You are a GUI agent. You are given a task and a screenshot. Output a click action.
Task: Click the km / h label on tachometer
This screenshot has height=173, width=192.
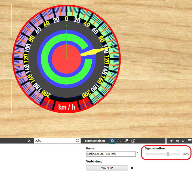point(67,107)
